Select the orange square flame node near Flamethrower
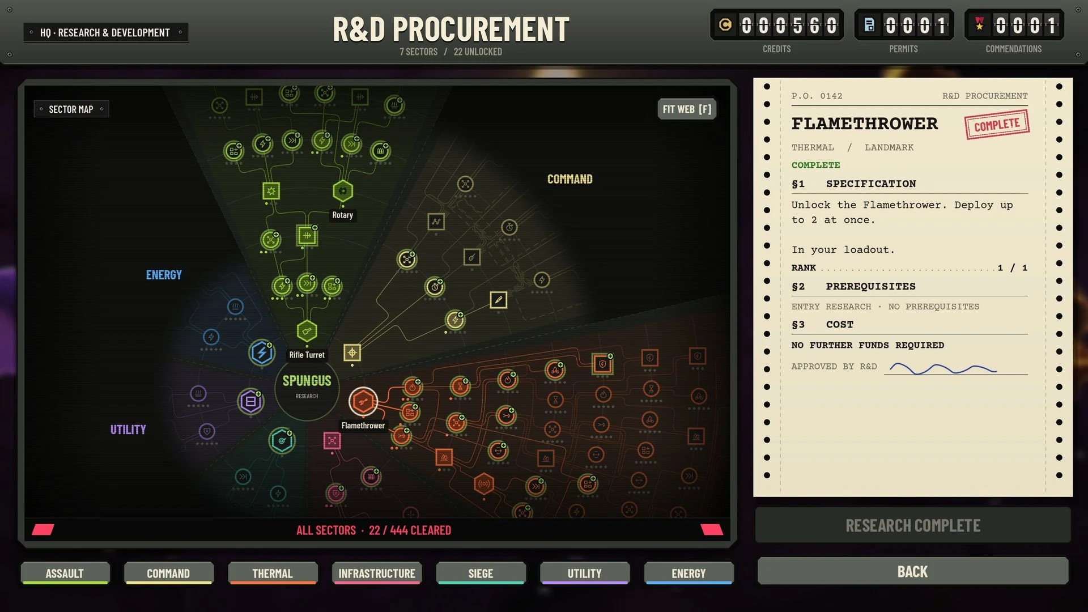Viewport: 1088px width, 612px height. point(444,457)
